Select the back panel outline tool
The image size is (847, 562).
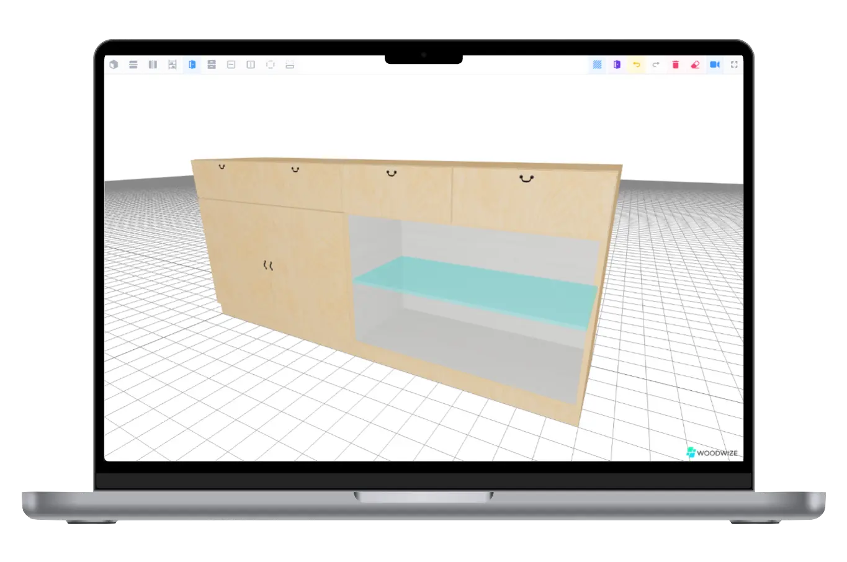pos(269,65)
